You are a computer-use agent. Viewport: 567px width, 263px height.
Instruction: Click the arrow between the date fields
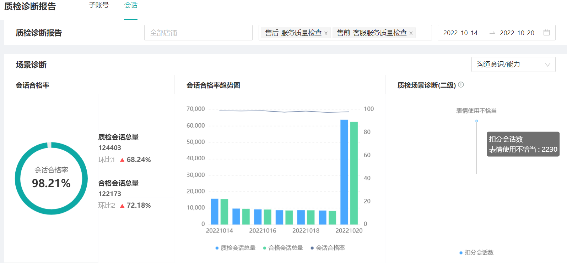click(x=492, y=33)
